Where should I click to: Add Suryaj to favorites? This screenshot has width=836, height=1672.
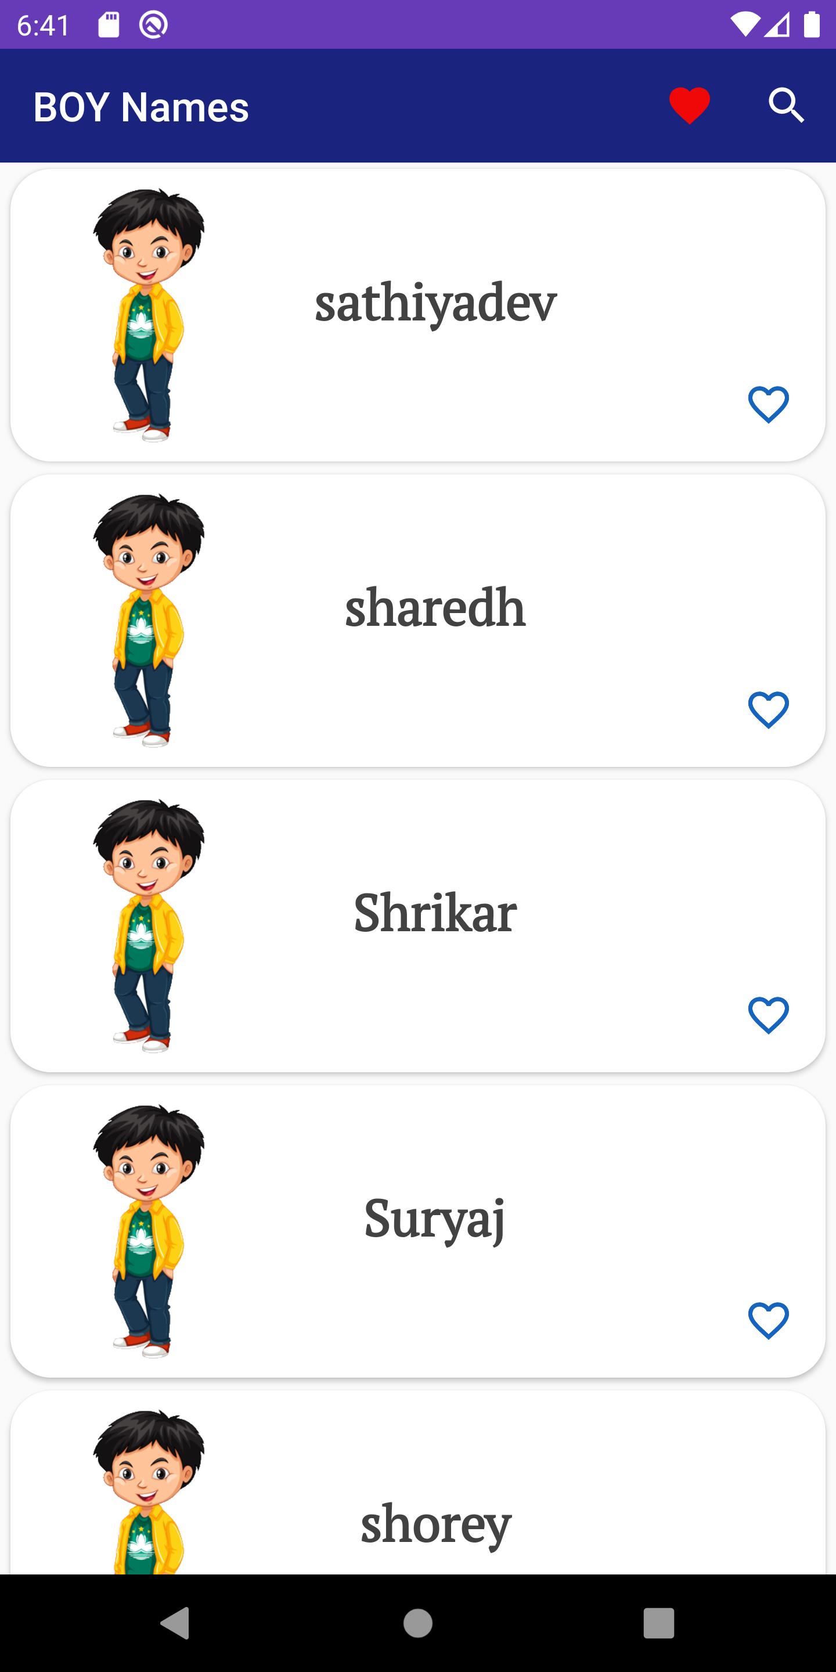(769, 1320)
